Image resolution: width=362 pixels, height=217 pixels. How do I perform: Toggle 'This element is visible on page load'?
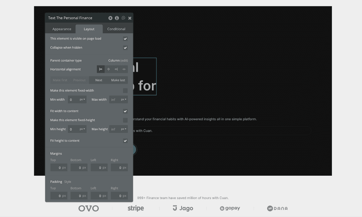[x=125, y=39]
